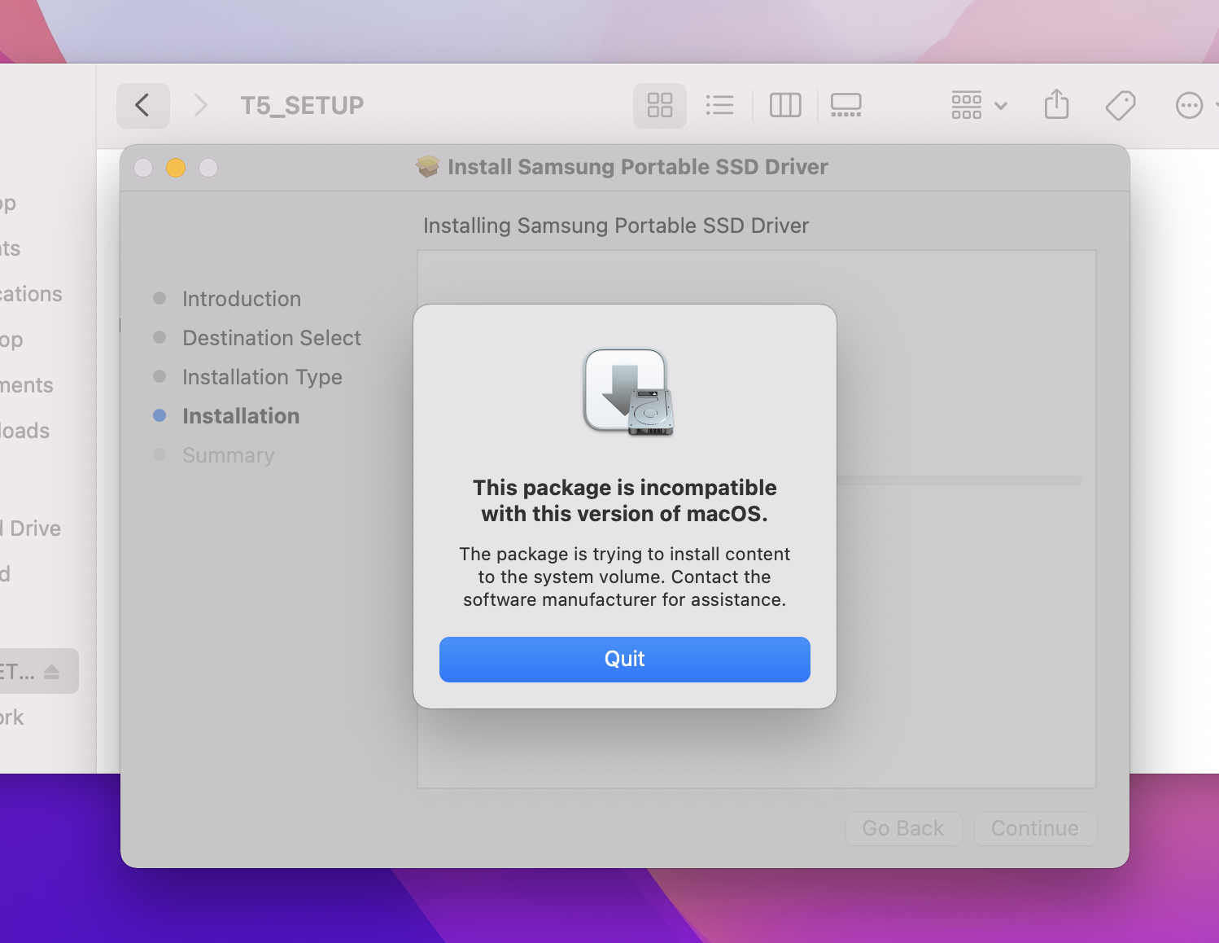Click 'Installing Samsung Portable SSD Driver' heading
1219x943 pixels.
point(616,226)
